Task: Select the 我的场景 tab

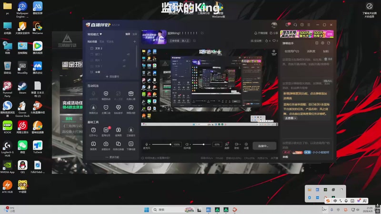Action: coord(92,42)
